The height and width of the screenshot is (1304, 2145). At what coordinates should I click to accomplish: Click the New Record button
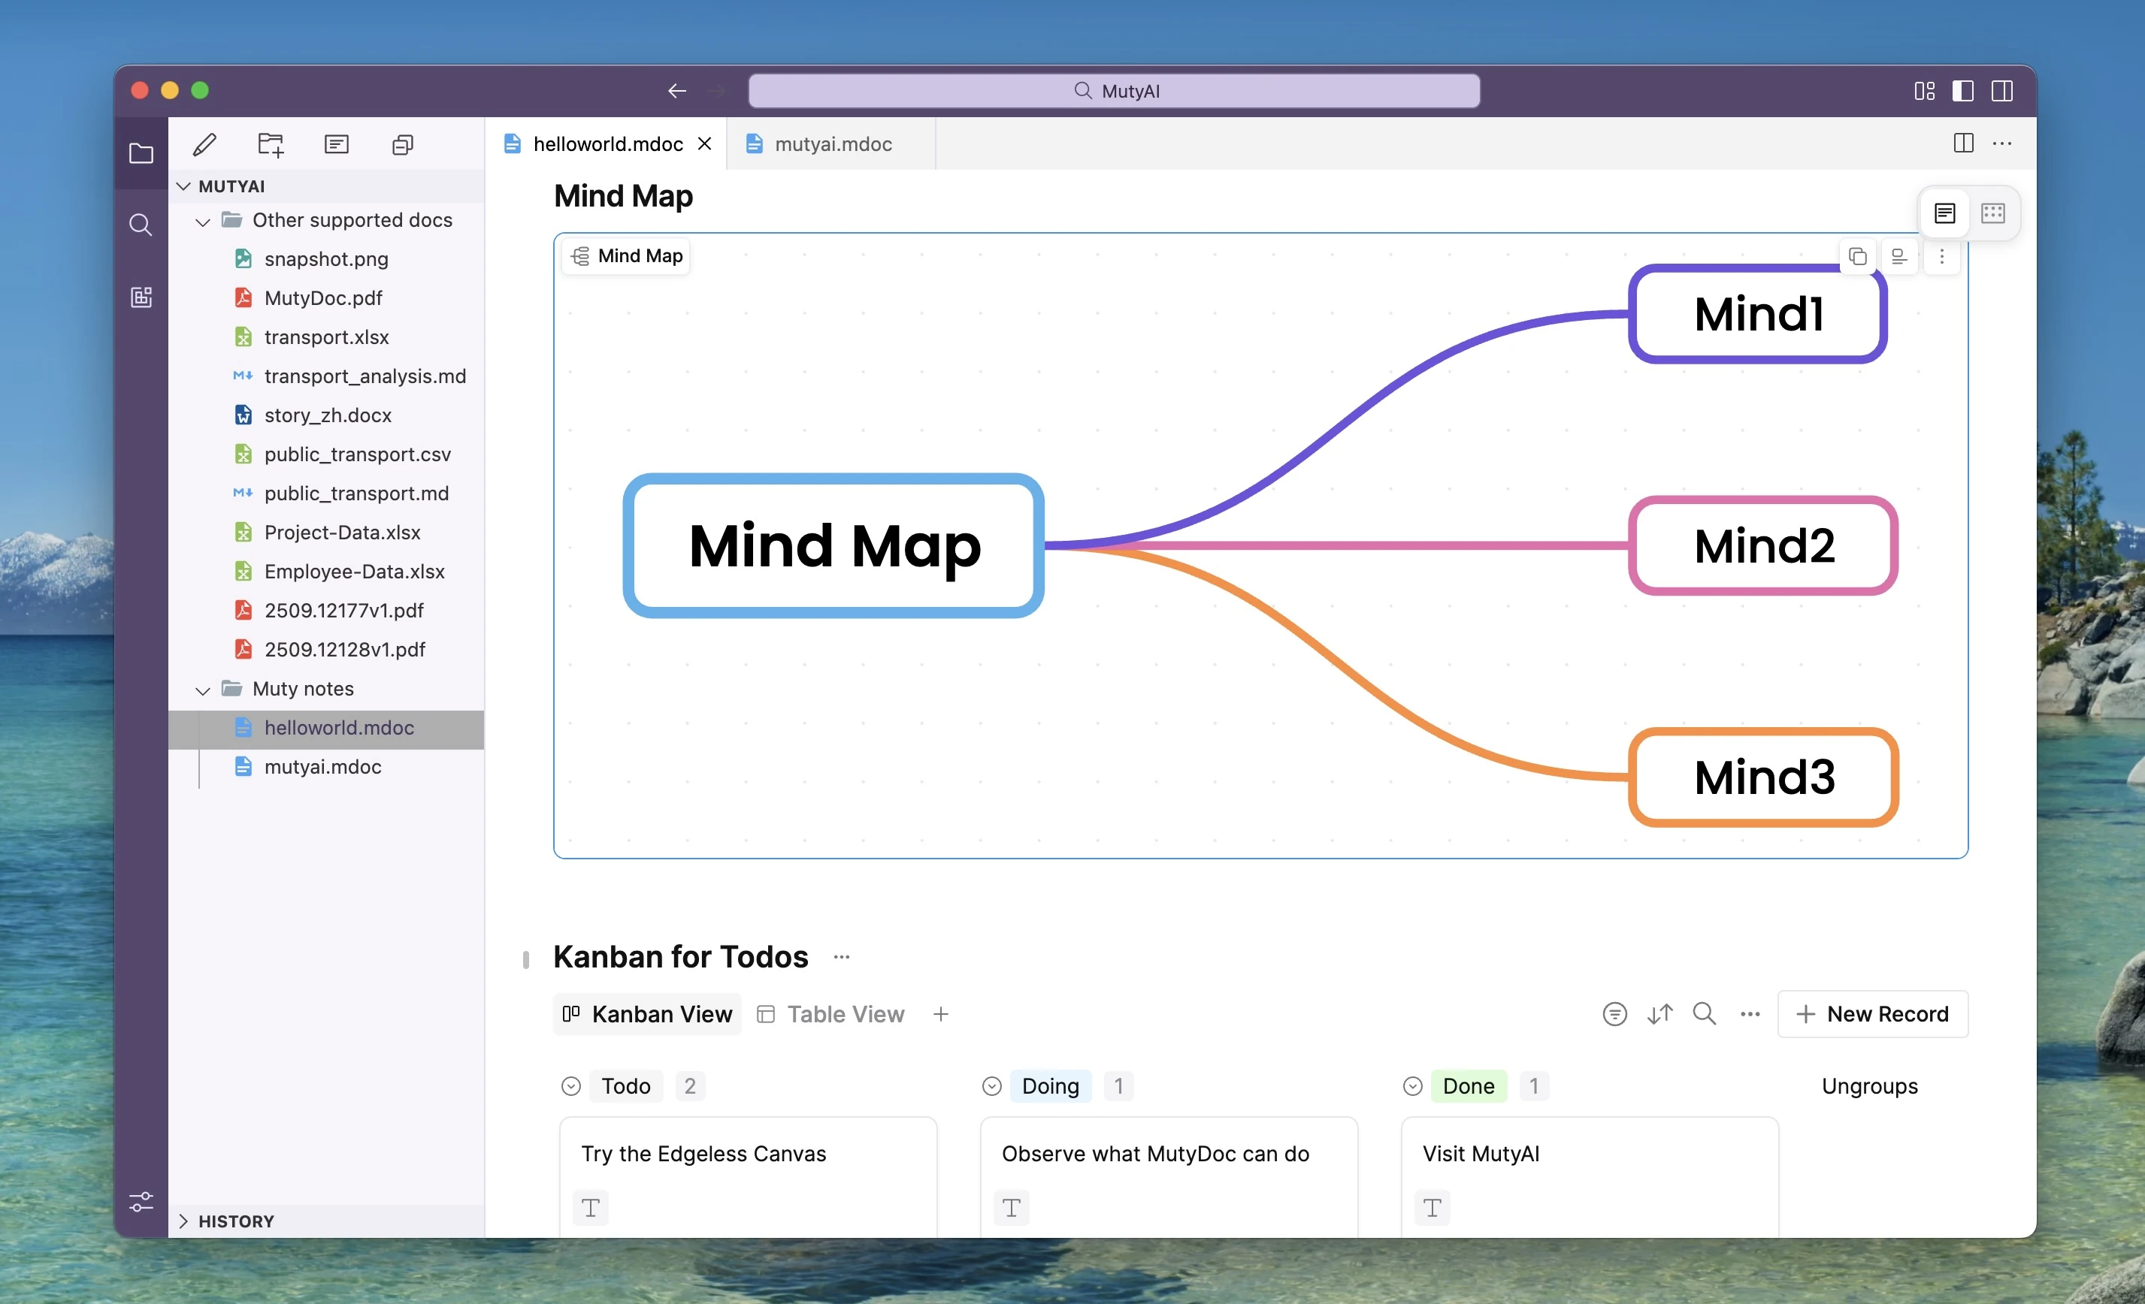pyautogui.click(x=1872, y=1014)
